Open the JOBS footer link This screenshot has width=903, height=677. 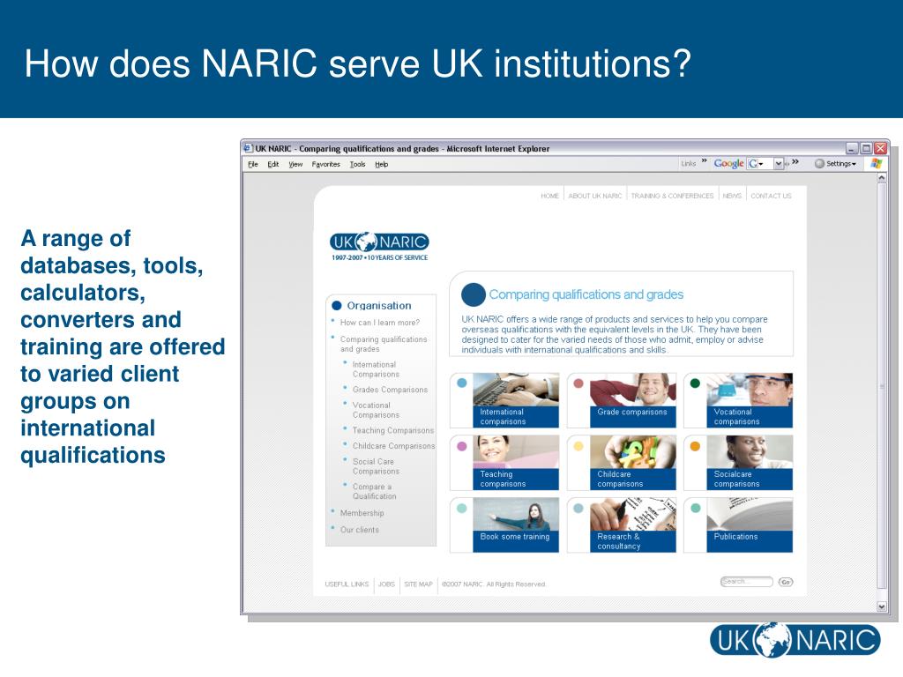click(x=386, y=584)
